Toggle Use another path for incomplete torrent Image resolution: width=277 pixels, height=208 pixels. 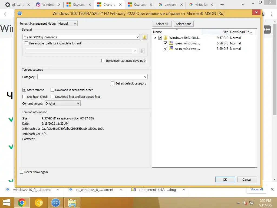(26, 43)
